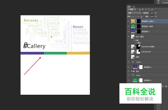This screenshot has width=168, height=110.
Task: Toggle the layer filtering on/off switch
Action: tap(156, 9)
